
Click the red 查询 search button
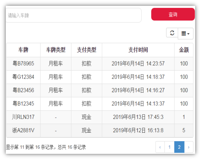tap(173, 14)
